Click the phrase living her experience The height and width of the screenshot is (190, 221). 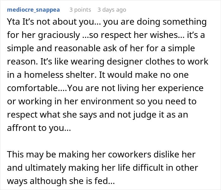160,88
